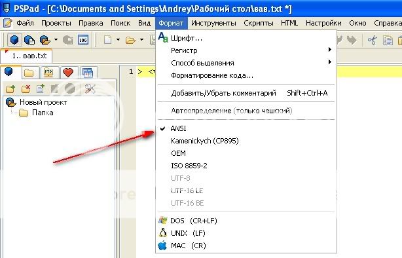Select the Папка folder in project tree
This screenshot has height=258, width=402.
point(43,113)
